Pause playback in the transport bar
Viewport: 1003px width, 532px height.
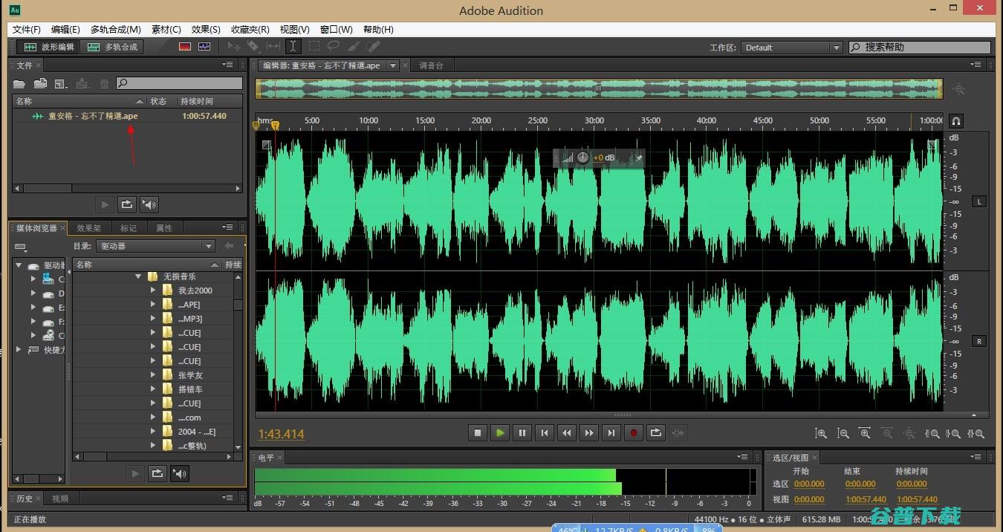click(522, 432)
